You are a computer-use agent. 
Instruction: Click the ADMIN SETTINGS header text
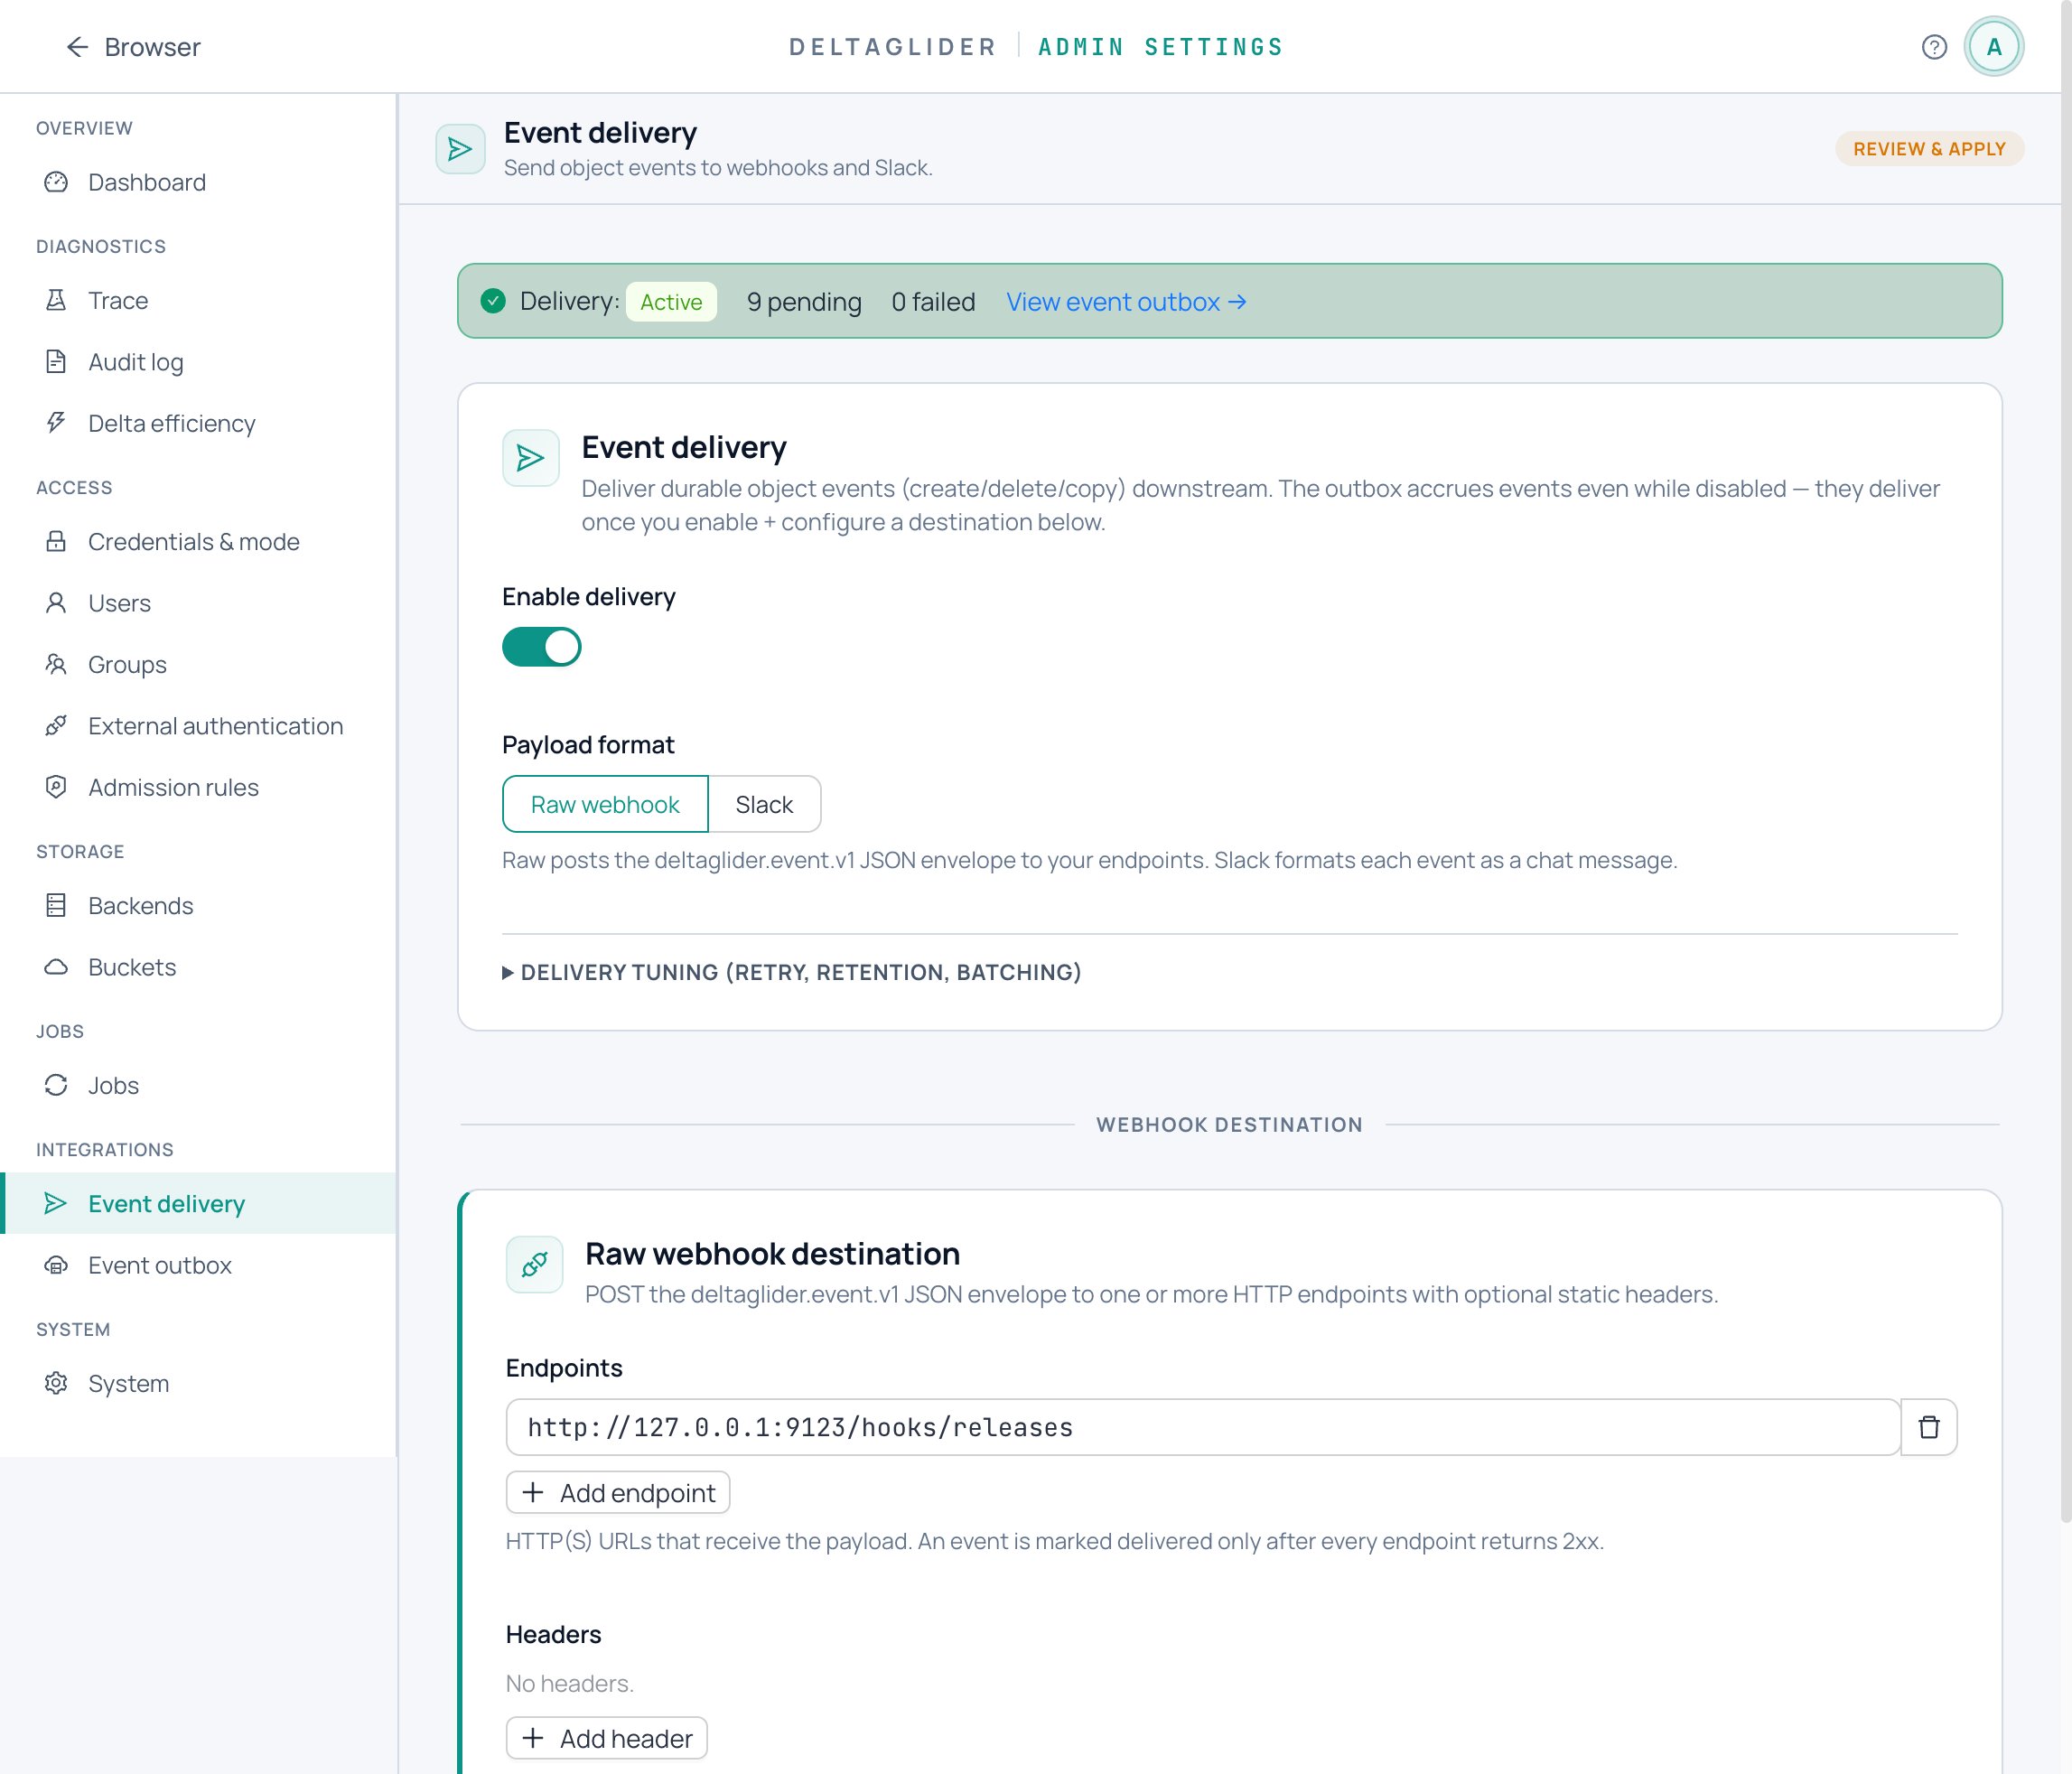(x=1160, y=47)
